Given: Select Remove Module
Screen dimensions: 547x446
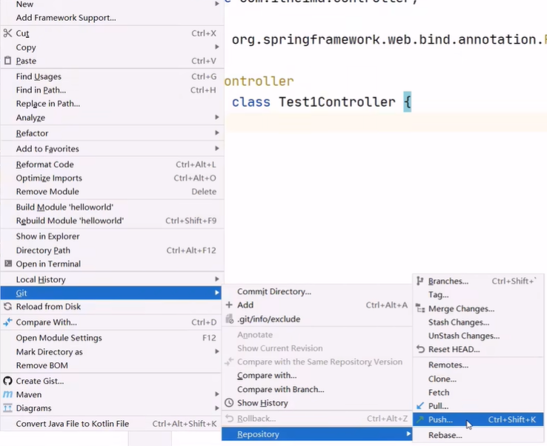Looking at the screenshot, I should point(112,191).
